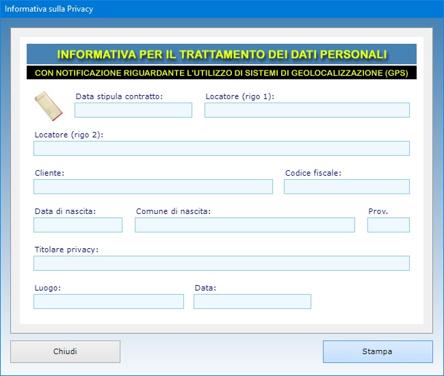Focus the Titolare privacy field
Screen dimensions: 444x376
[222, 263]
